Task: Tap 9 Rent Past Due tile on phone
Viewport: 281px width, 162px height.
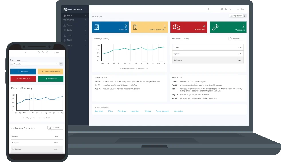Action: click(x=23, y=79)
